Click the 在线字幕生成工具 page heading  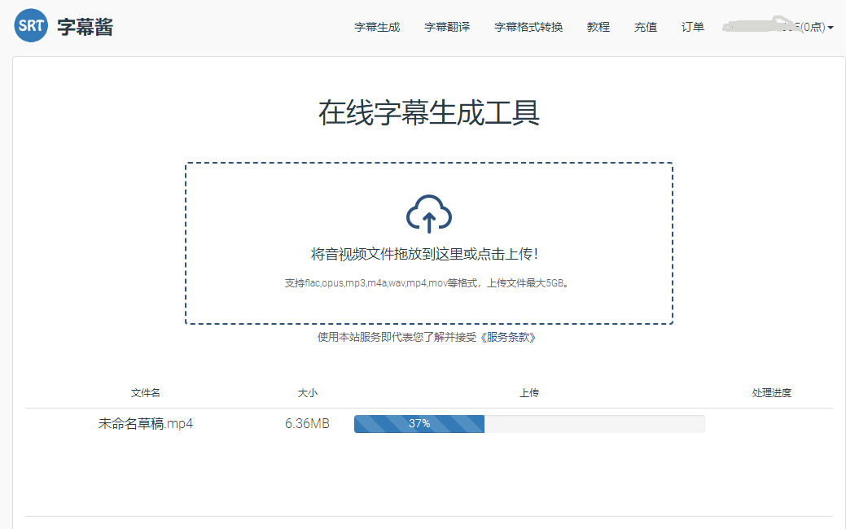point(429,113)
